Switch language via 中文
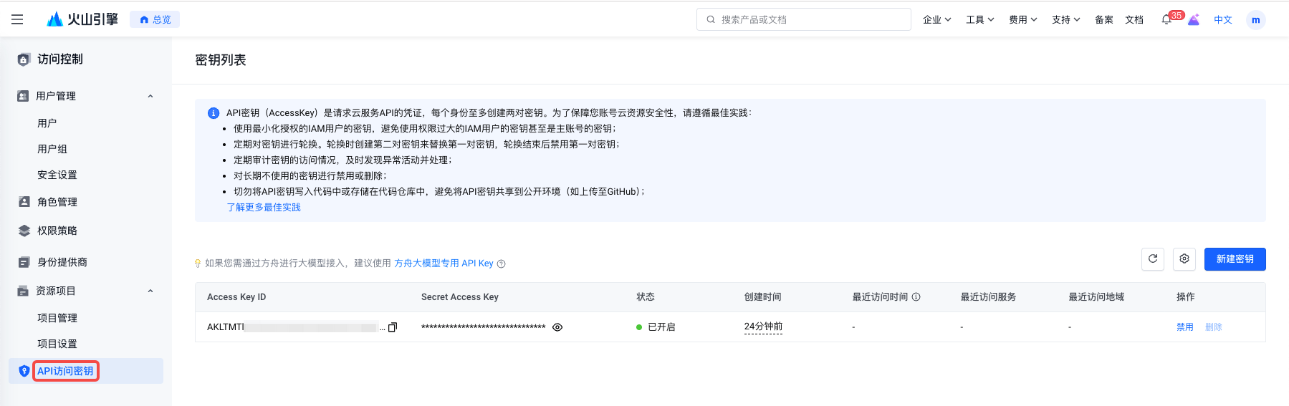 [x=1222, y=19]
